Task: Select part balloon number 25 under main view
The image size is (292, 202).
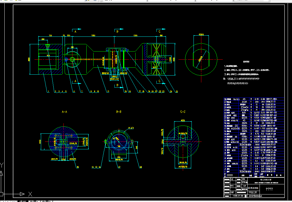Action: point(176,91)
